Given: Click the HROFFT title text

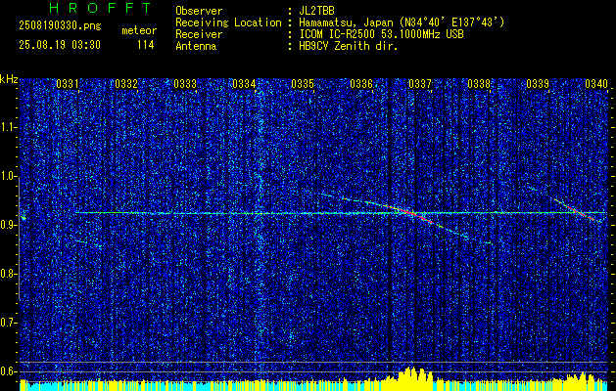Looking at the screenshot, I should tap(100, 8).
